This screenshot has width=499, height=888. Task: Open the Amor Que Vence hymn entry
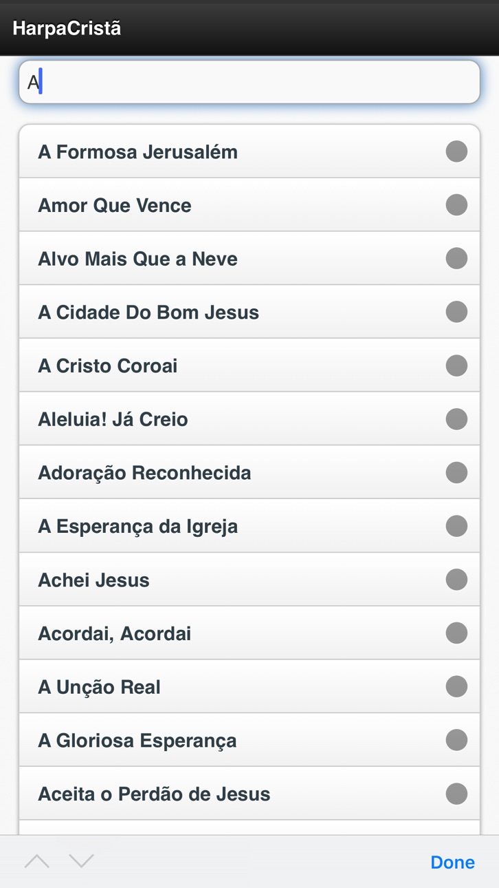[x=249, y=205]
